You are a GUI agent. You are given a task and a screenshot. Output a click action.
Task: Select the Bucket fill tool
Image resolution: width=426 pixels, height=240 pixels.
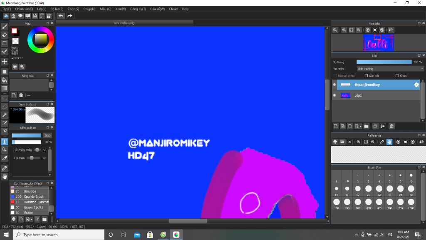coord(5,80)
